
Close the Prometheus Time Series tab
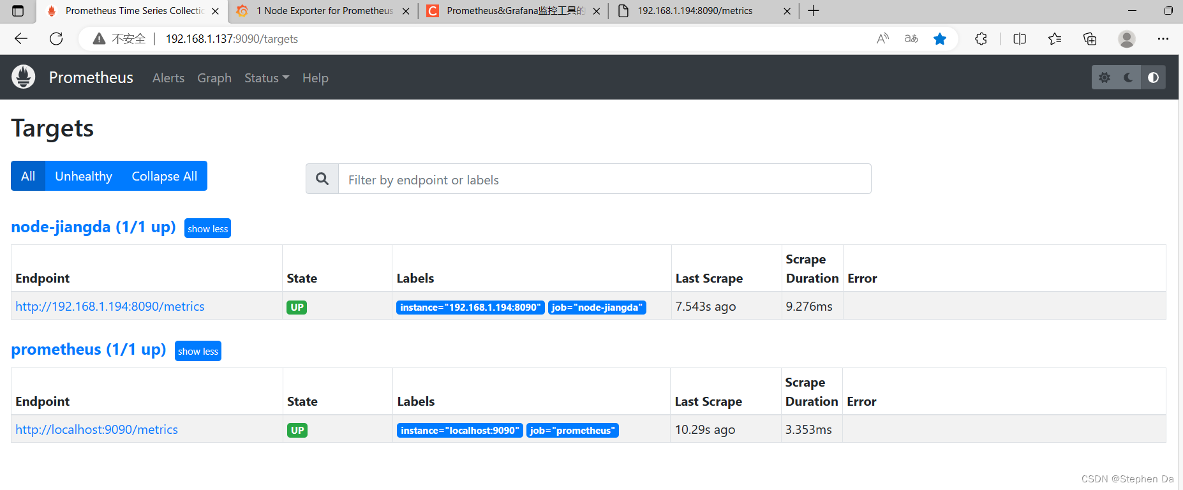coord(215,11)
